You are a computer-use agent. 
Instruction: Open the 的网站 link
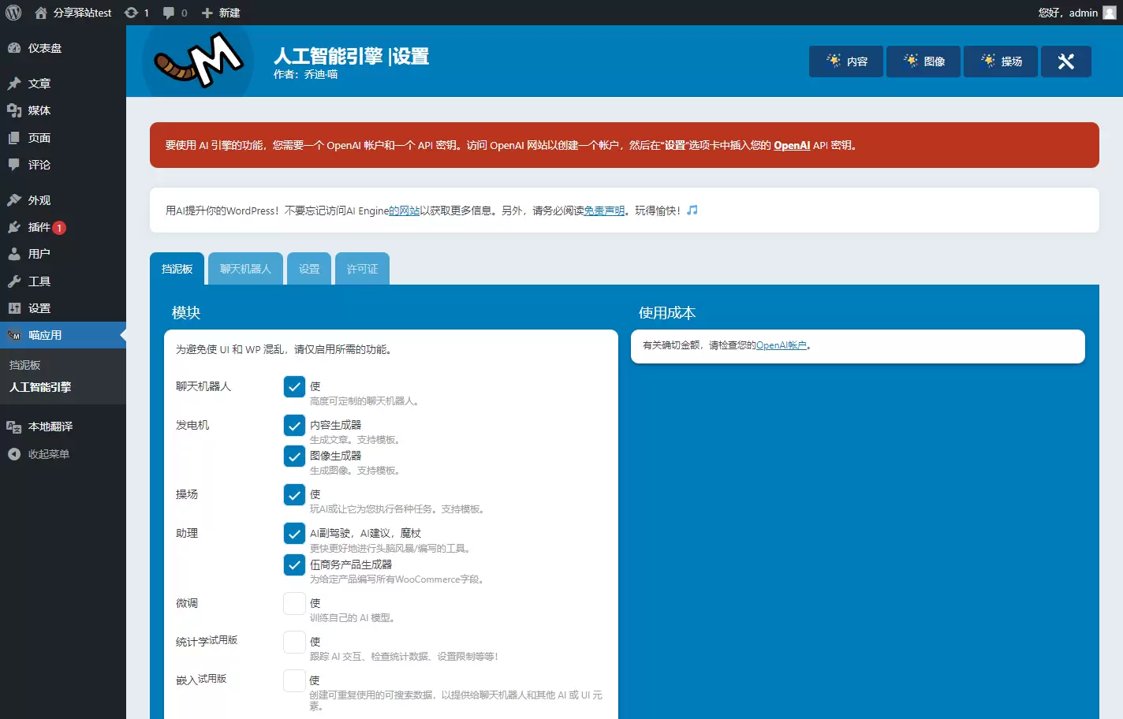pos(404,210)
